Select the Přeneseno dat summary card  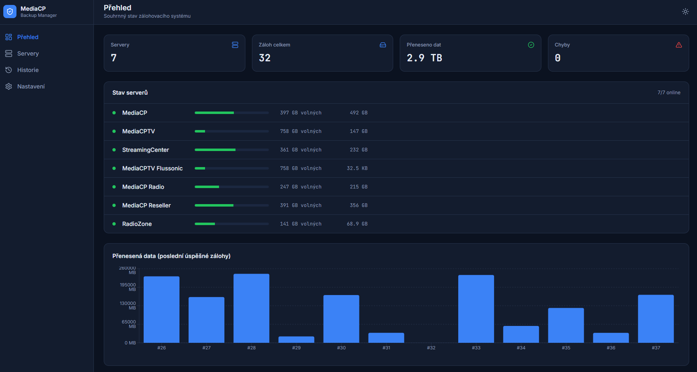(x=471, y=53)
